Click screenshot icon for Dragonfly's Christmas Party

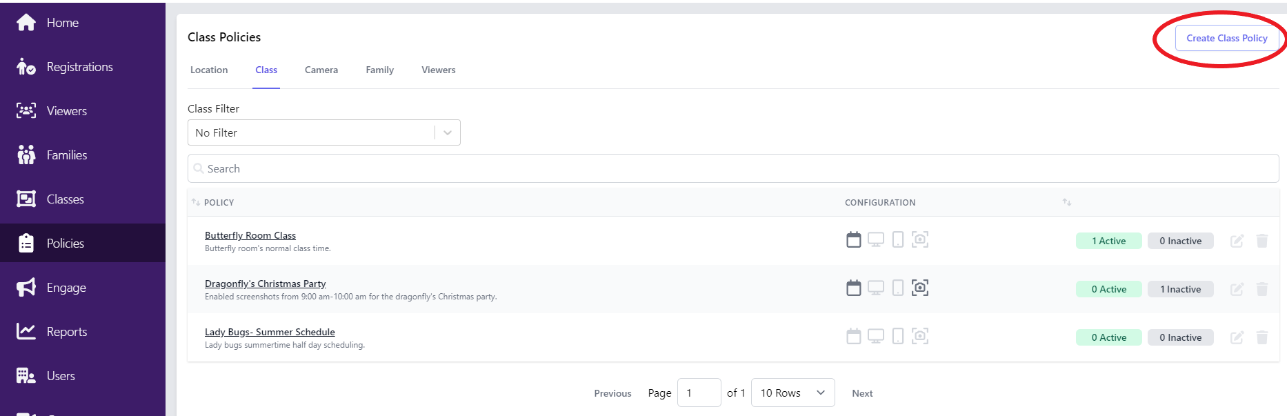pyautogui.click(x=920, y=288)
